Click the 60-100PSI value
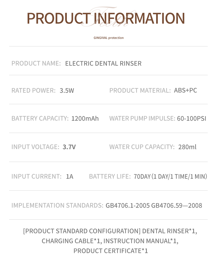The width and height of the screenshot is (212, 264). pos(191,118)
